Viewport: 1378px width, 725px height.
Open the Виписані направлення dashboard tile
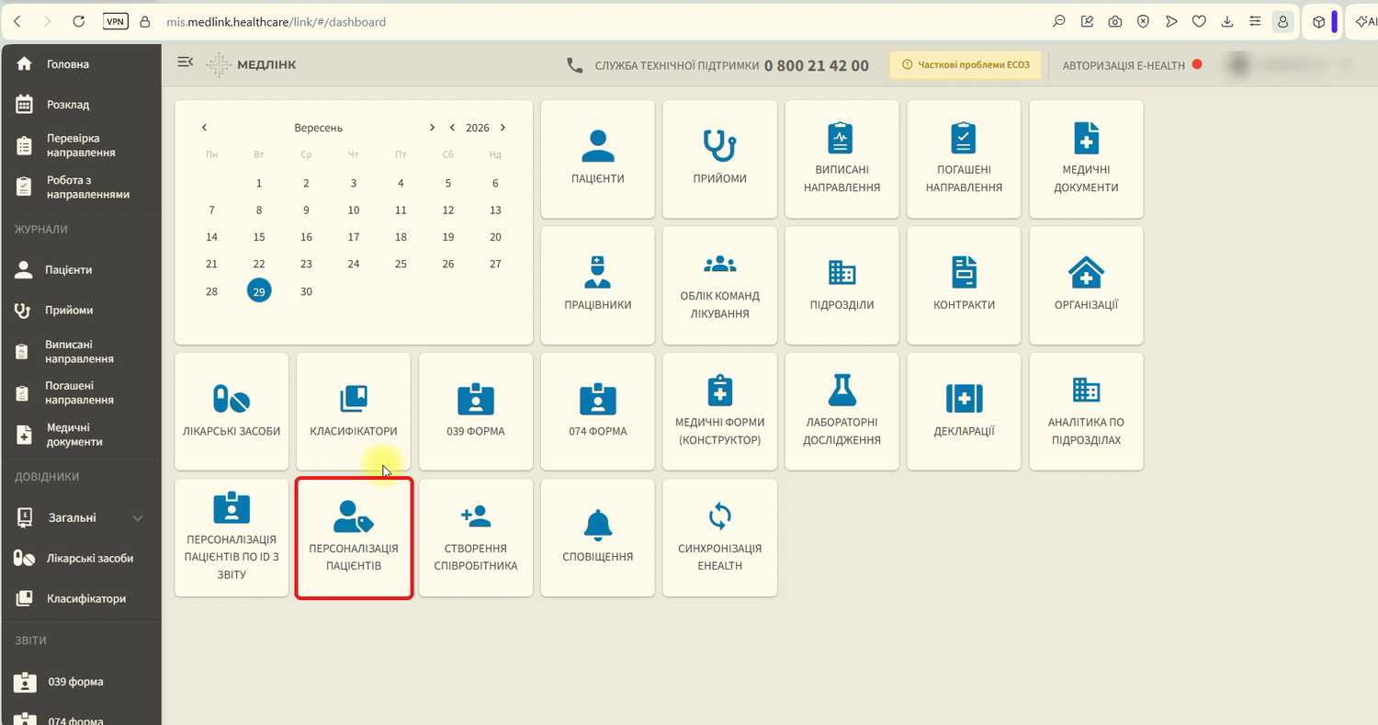pos(841,159)
